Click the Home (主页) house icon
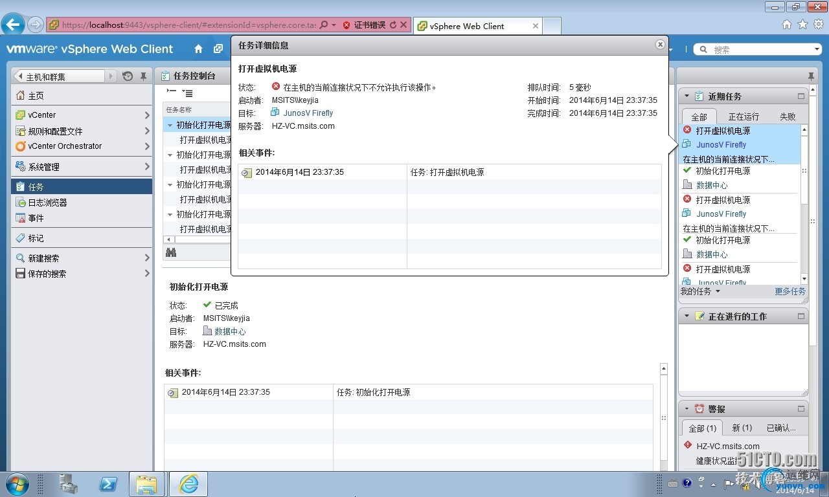The height and width of the screenshot is (497, 829). click(20, 96)
